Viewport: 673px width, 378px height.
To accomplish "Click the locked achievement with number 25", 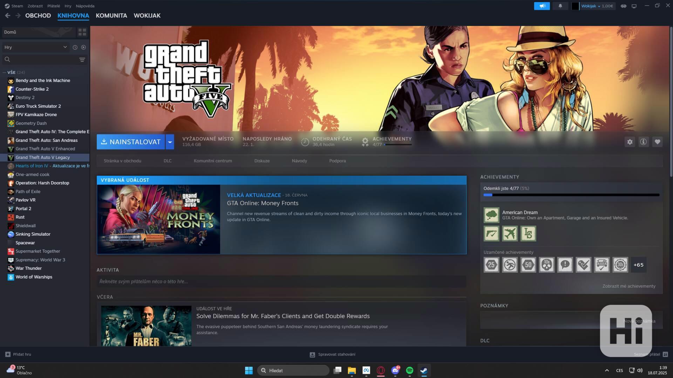I will tap(491, 265).
